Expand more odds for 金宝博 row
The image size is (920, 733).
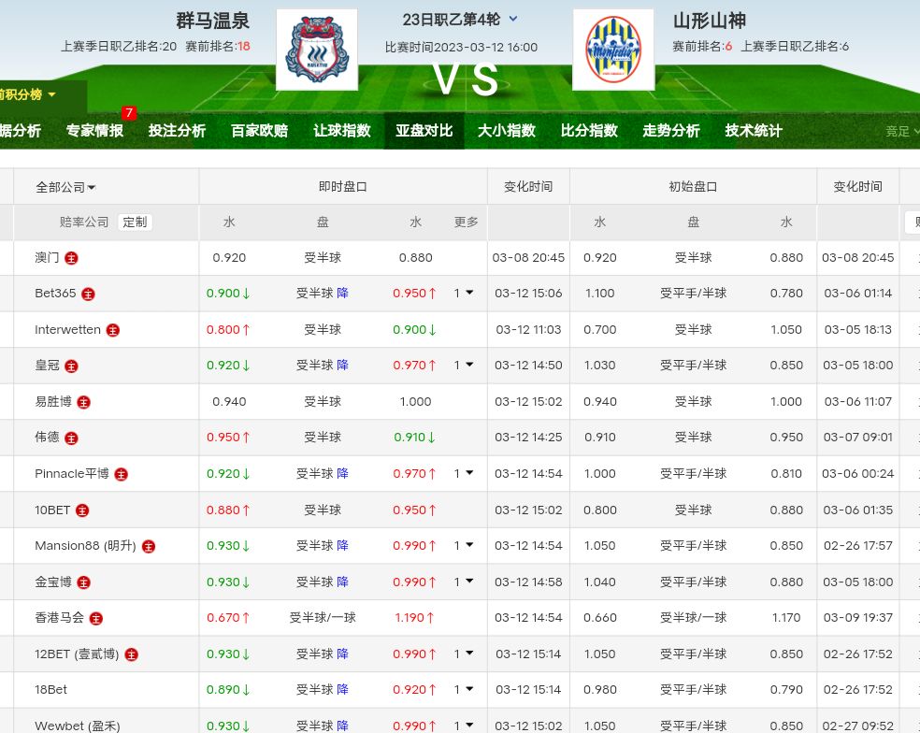click(464, 582)
